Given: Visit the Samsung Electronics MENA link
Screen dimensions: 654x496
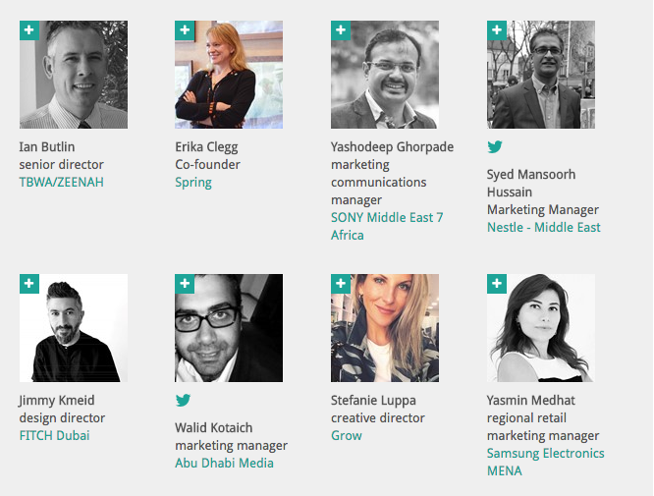Looking at the screenshot, I should (545, 462).
